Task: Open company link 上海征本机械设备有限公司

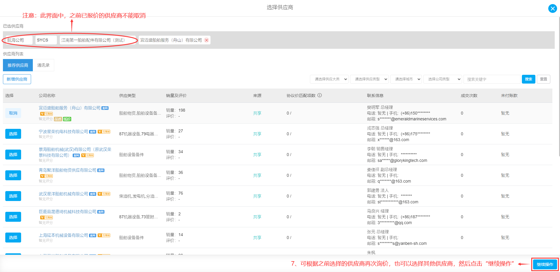Action: (63, 235)
